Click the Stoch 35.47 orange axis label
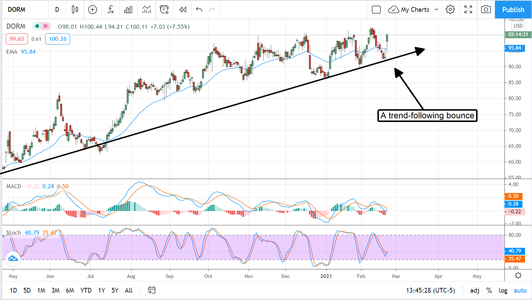Image resolution: width=532 pixels, height=300 pixels. click(514, 259)
